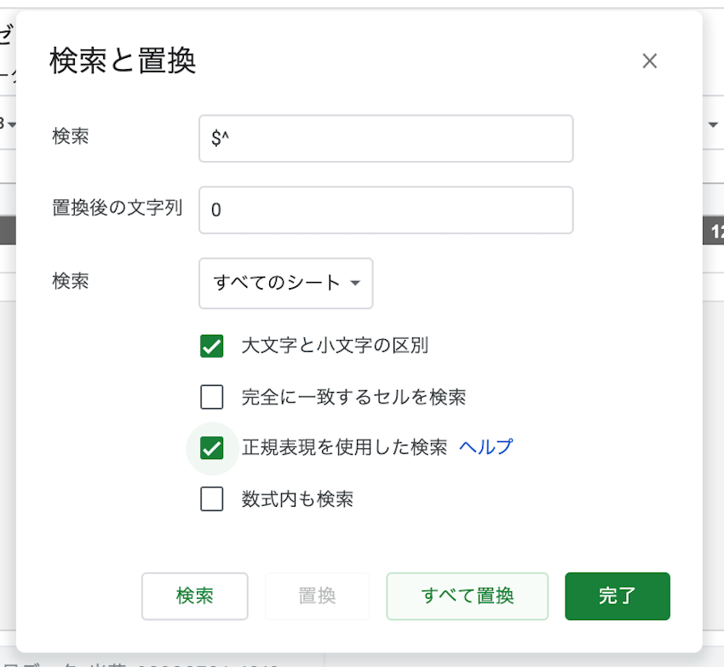Viewport: 724px width, 667px height.
Task: Click the toolbar dropdown arrow right of dialog
Action: click(713, 125)
